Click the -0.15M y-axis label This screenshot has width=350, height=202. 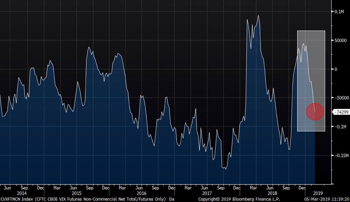click(341, 155)
